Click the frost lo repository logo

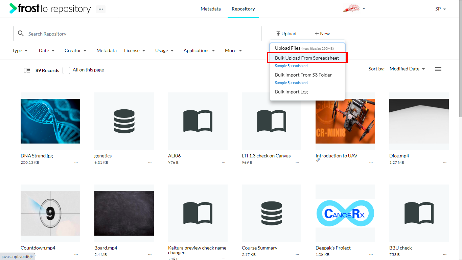click(x=50, y=8)
